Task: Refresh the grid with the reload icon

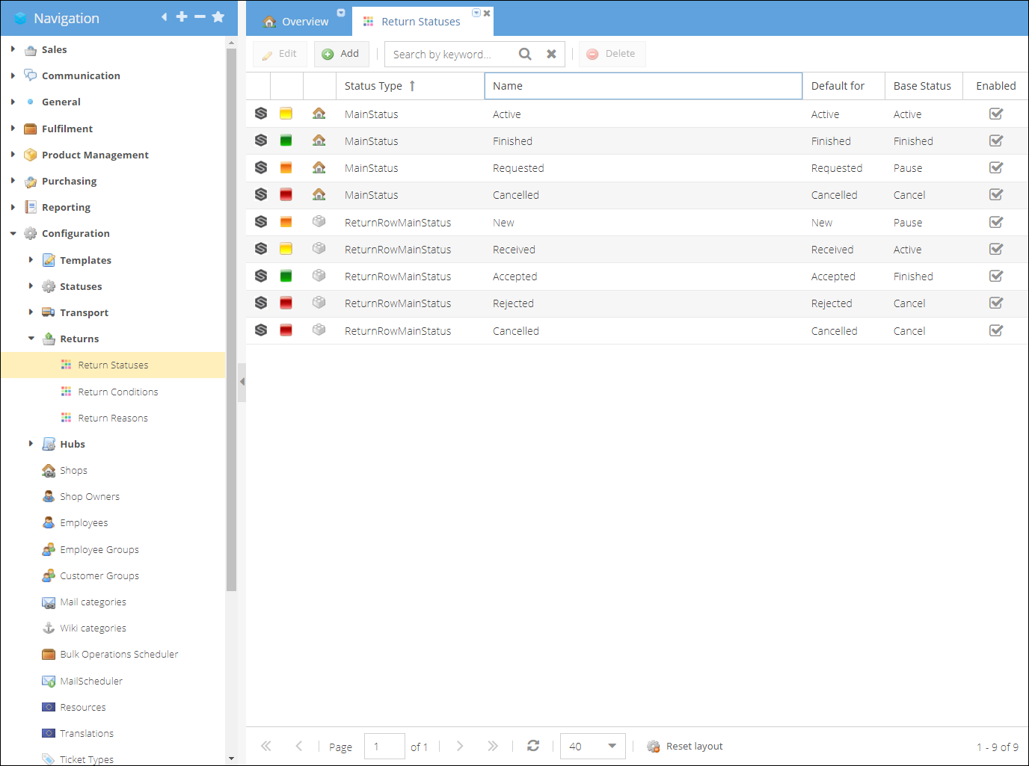Action: [x=533, y=746]
